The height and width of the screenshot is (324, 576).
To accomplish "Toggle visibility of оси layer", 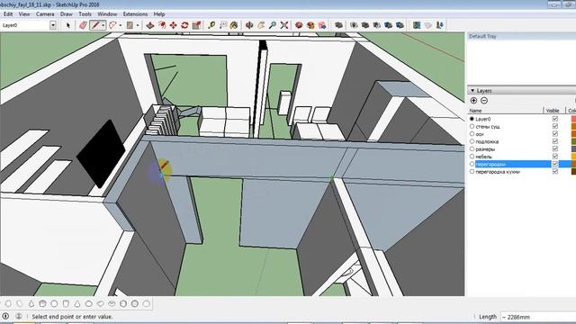I will [x=555, y=134].
